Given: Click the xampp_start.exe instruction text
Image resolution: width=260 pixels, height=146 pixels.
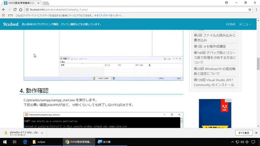Looking at the screenshot, I should point(61,100).
